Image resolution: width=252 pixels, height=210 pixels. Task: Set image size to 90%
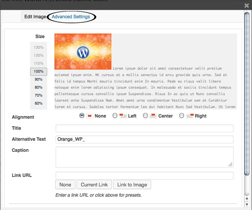(38, 80)
